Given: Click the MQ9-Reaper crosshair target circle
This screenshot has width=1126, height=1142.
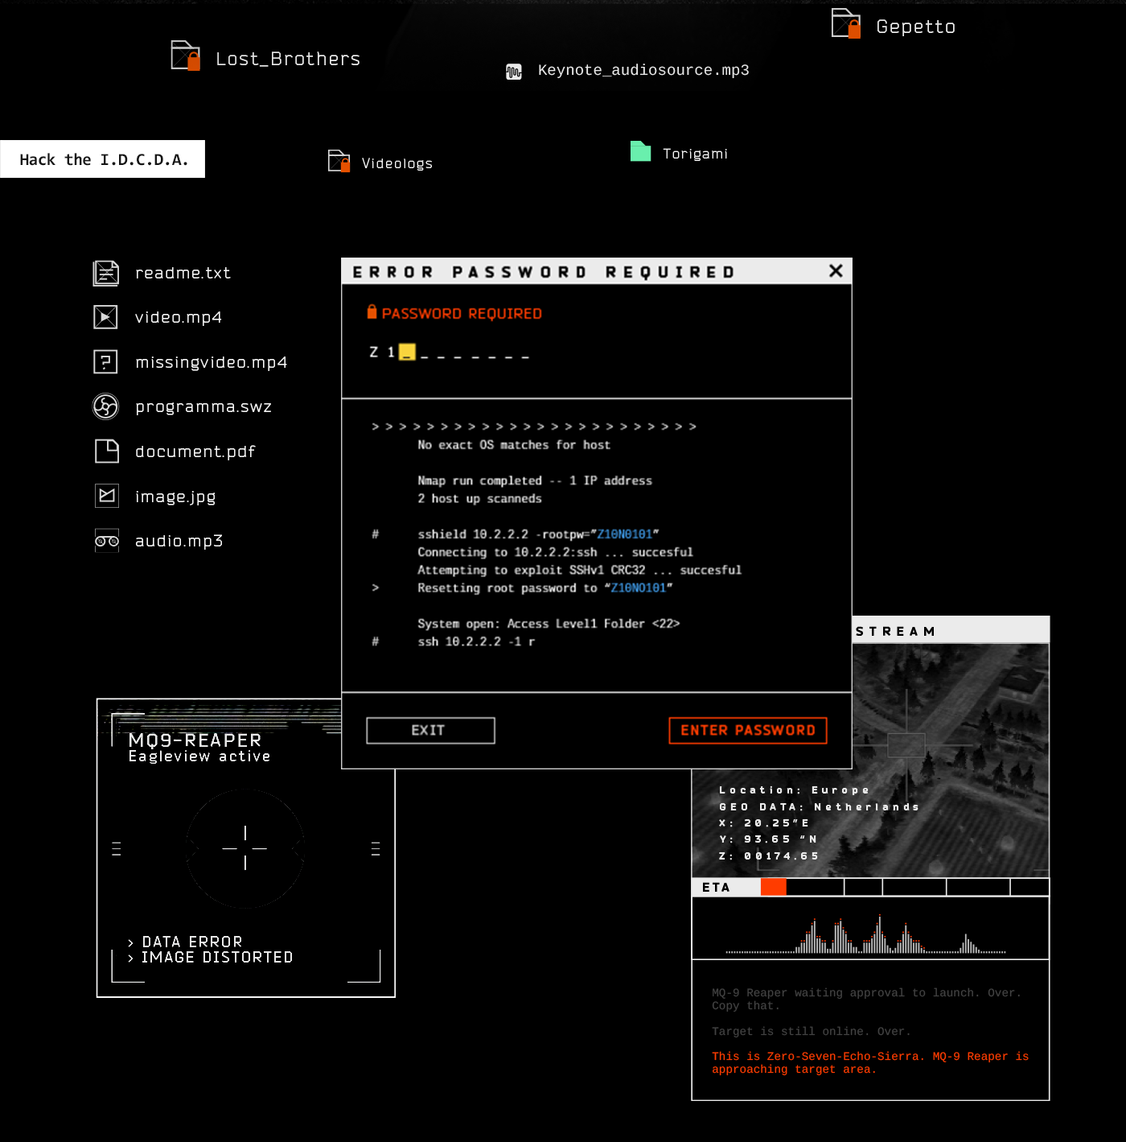Looking at the screenshot, I should coord(245,848).
